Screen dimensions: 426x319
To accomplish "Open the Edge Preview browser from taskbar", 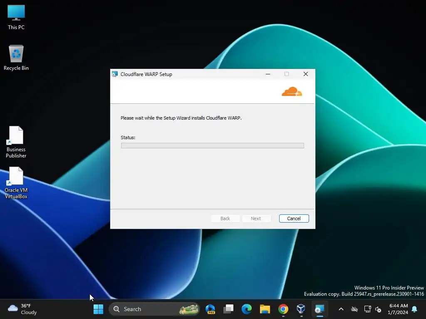I will (x=210, y=309).
